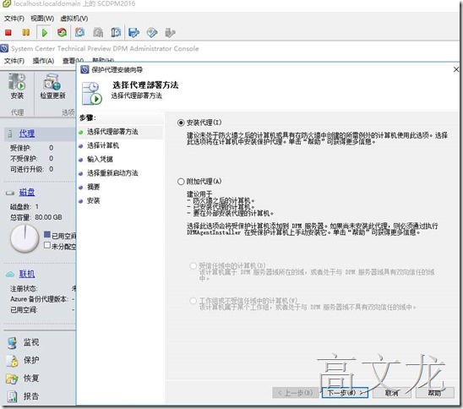This screenshot has height=409, width=463.
Task: Click the disk icon beside 磁盘
Action: tap(10, 194)
